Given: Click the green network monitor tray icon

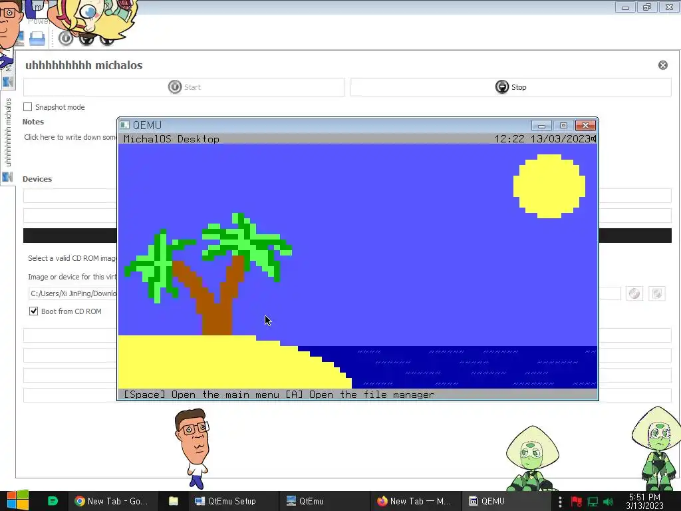Looking at the screenshot, I should tap(593, 502).
